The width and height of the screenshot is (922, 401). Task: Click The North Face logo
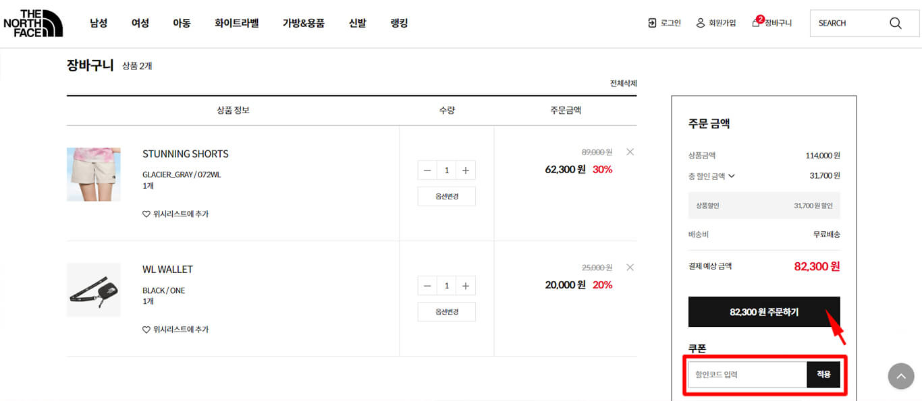pos(33,23)
